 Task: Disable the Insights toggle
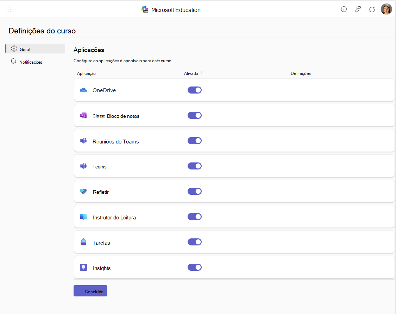point(194,267)
